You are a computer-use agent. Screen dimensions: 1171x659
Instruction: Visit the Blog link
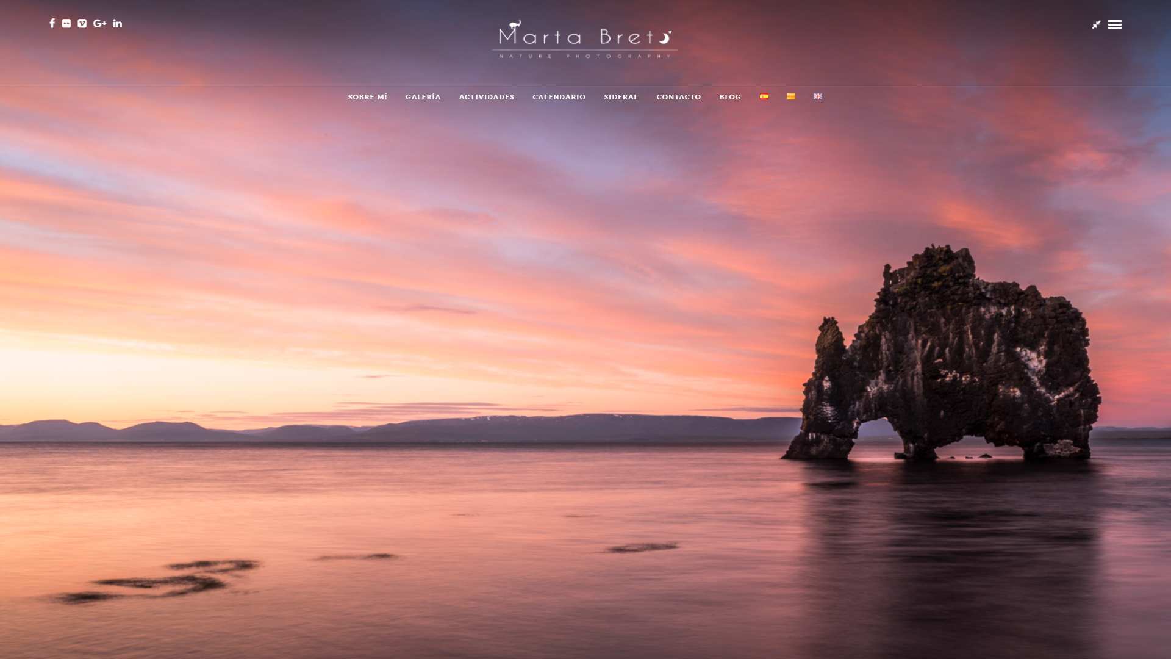(730, 97)
